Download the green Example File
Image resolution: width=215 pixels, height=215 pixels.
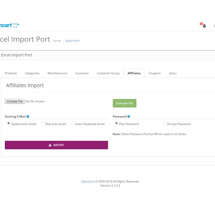[x=125, y=103]
